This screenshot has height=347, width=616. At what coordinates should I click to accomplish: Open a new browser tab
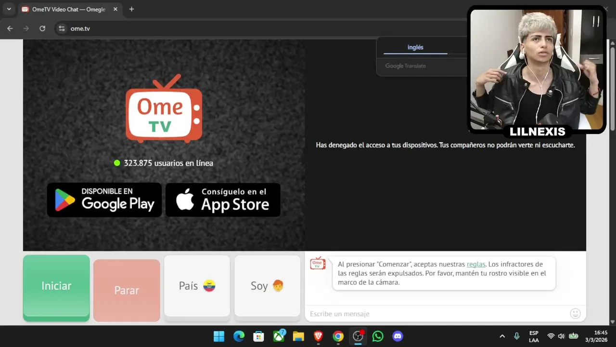pyautogui.click(x=131, y=9)
